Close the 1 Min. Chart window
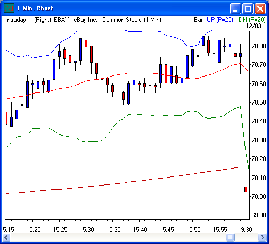The image size is (269, 244). [260, 9]
